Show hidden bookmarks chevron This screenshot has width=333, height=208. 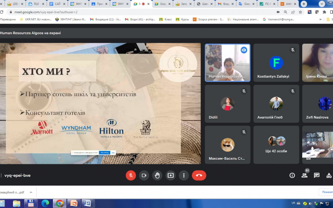coord(320,19)
